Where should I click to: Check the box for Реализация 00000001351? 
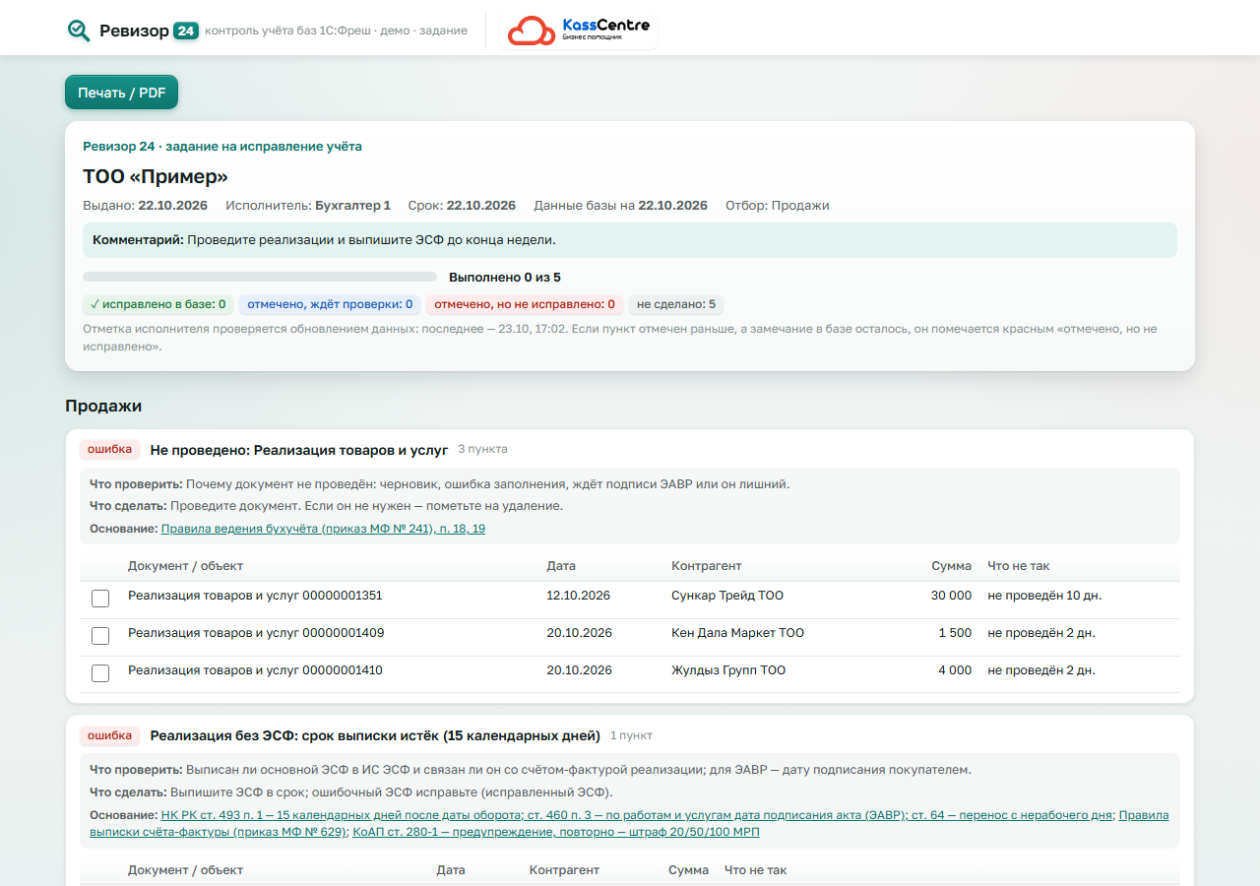click(100, 599)
